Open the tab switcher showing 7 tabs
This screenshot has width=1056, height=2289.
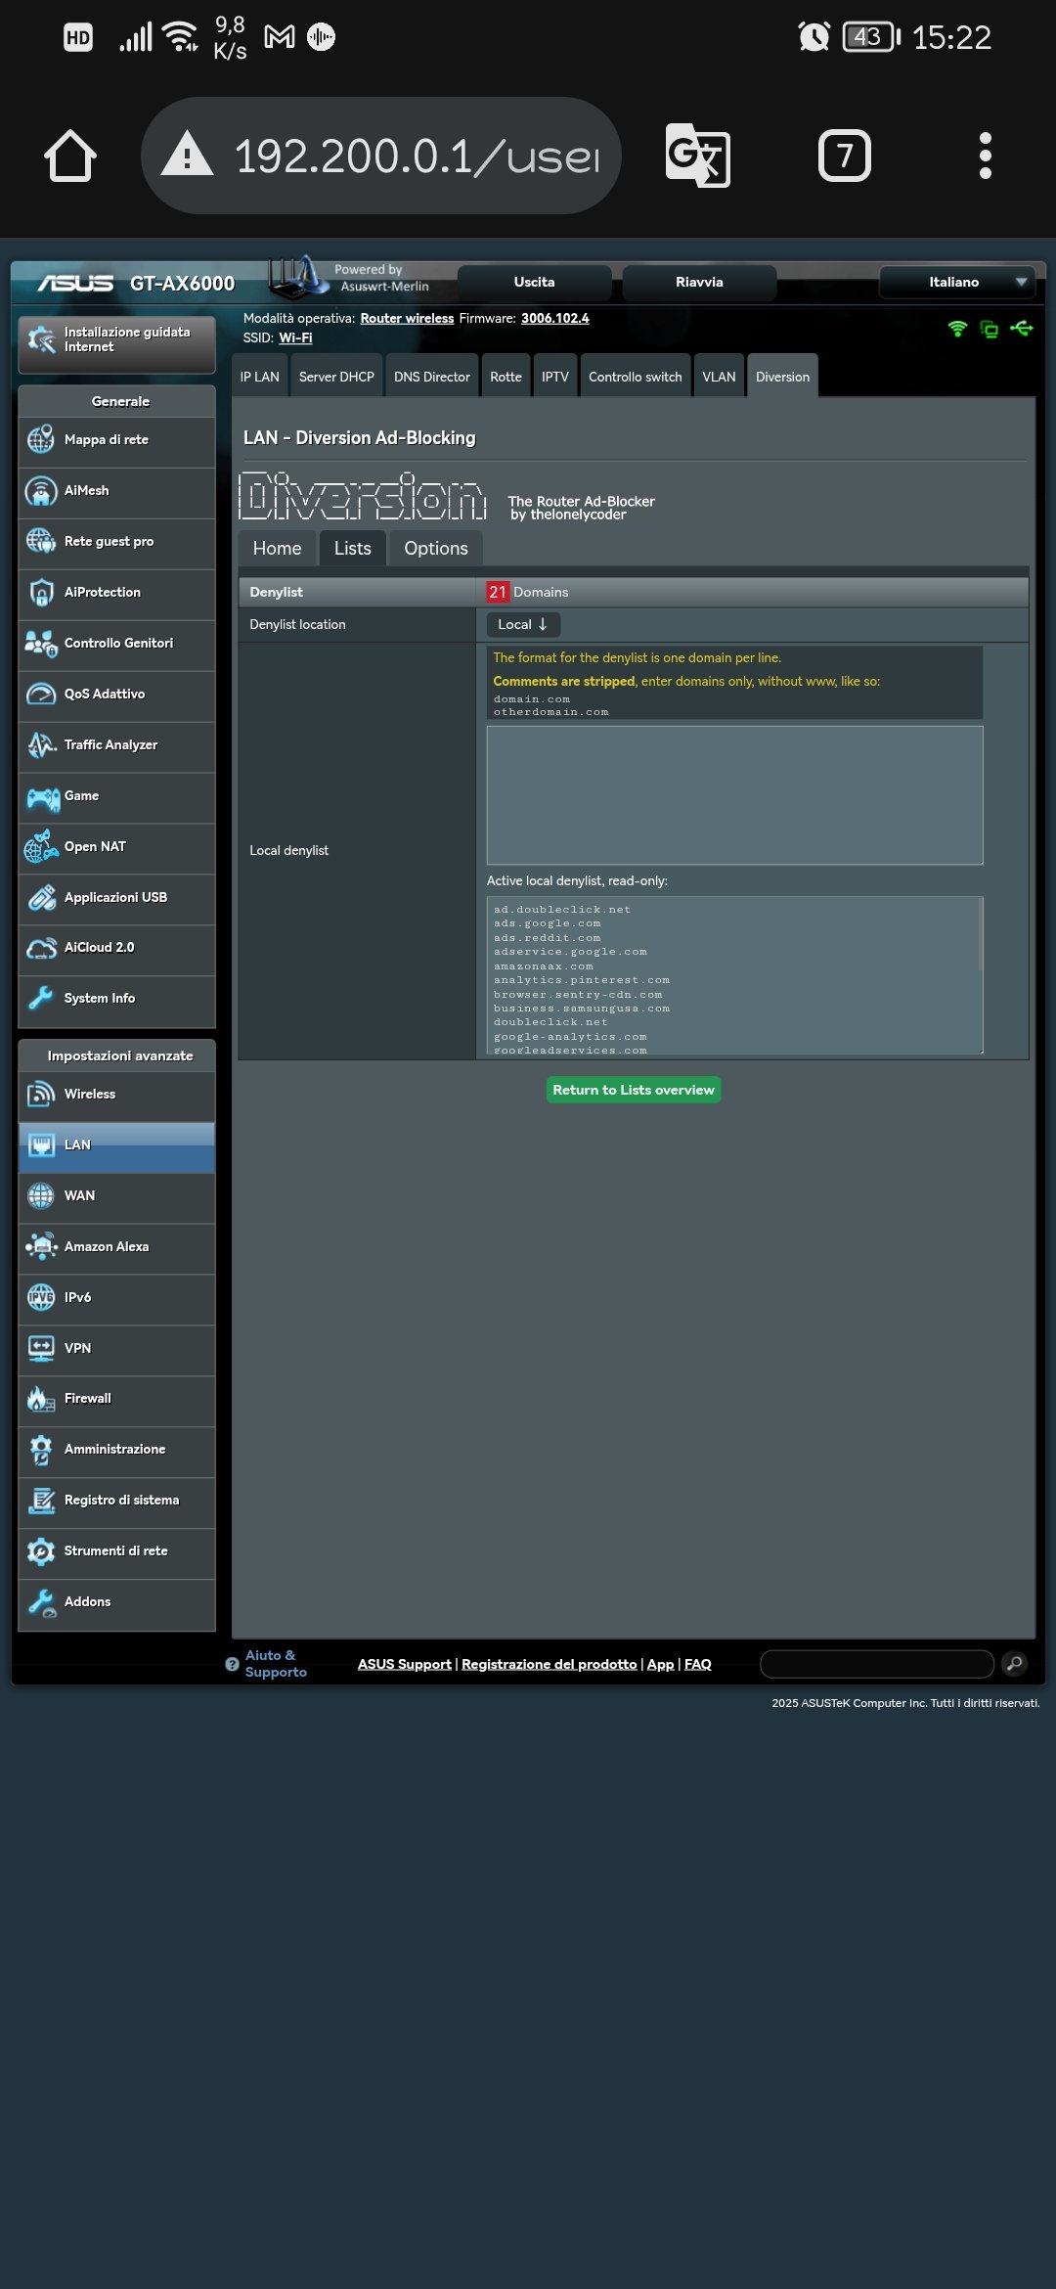pos(844,156)
